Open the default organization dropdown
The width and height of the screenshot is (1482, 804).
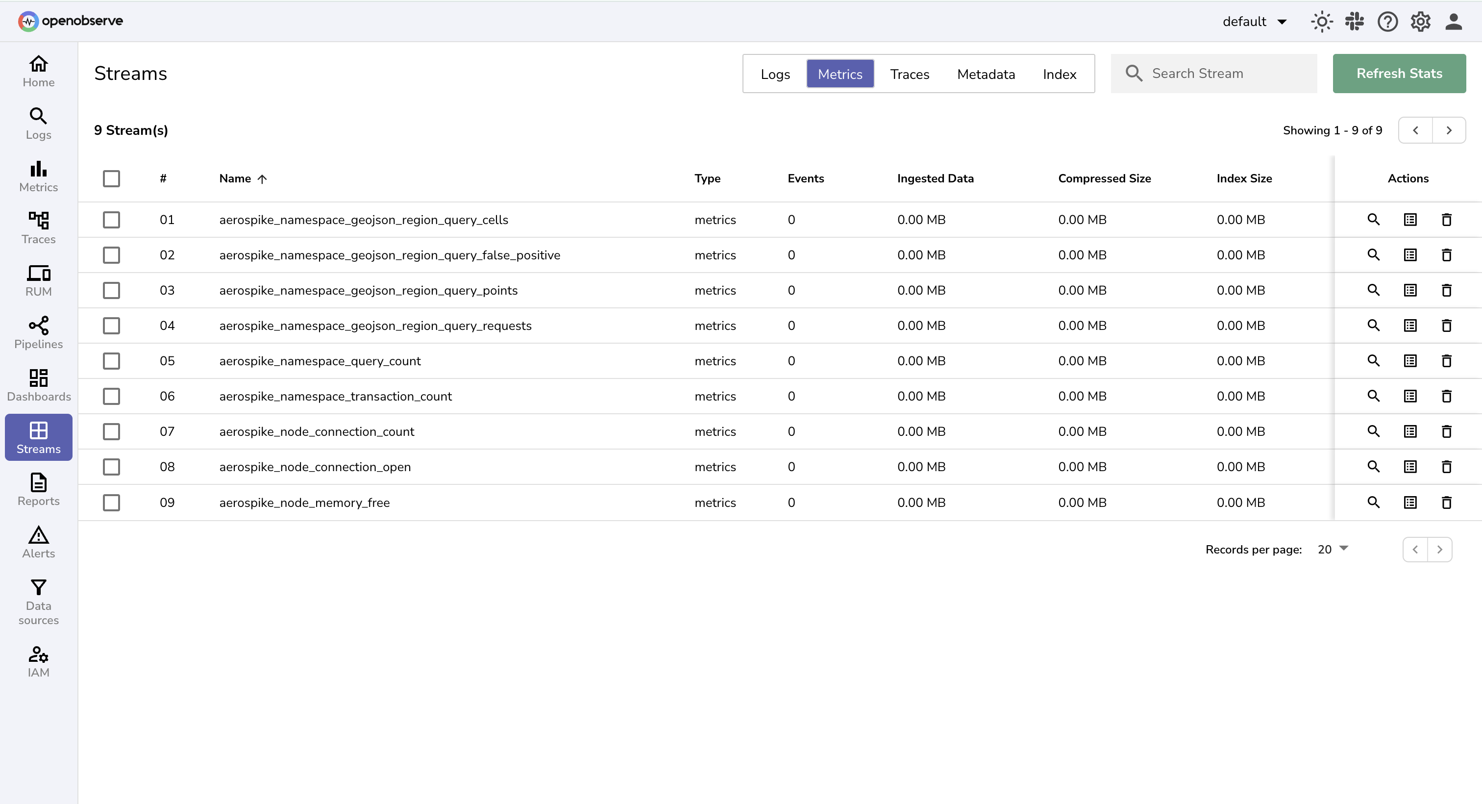point(1255,21)
